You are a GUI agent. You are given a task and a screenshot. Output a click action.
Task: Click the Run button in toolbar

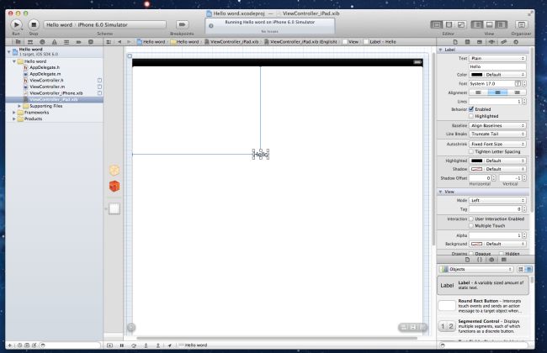[x=16, y=24]
